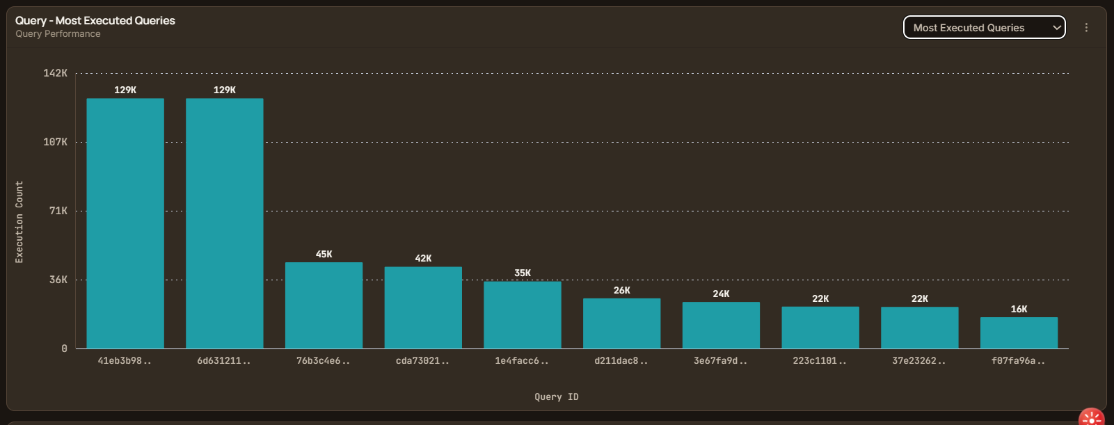Click the bar for query 37e23262
This screenshot has width=1114, height=425.
(x=920, y=328)
